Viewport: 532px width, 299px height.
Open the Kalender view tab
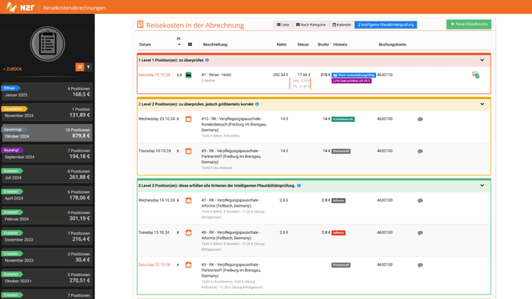341,24
